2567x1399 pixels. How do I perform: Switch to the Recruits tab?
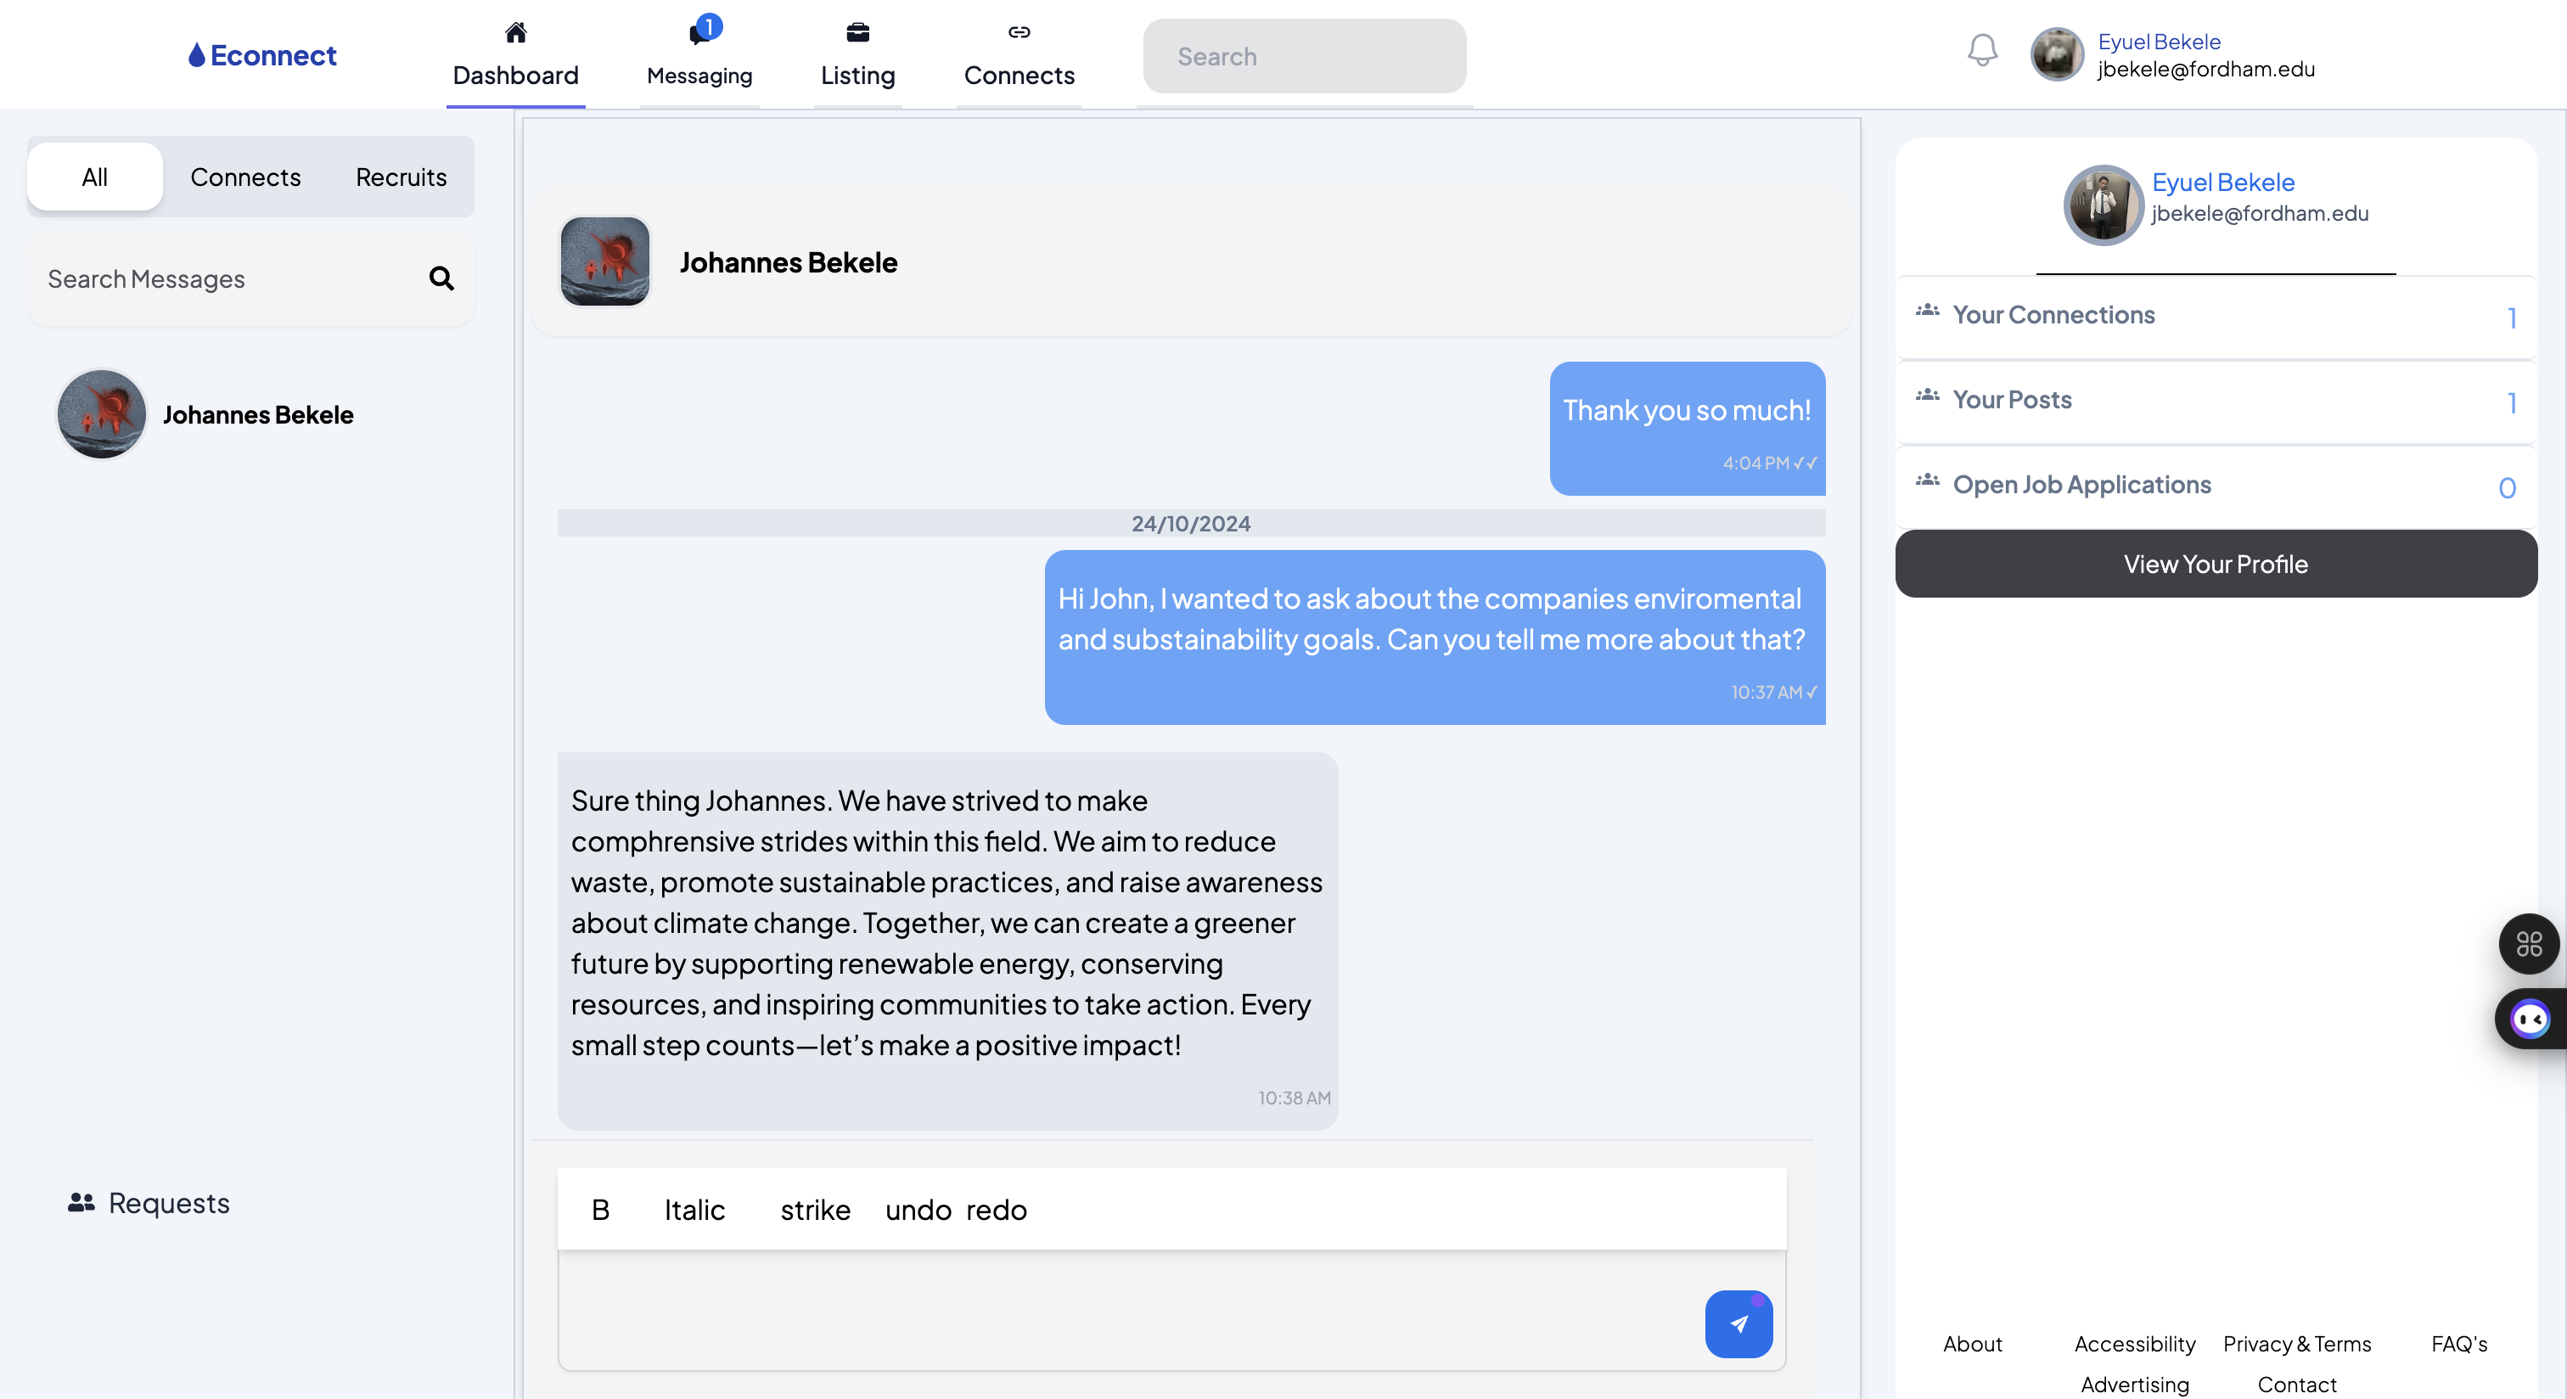[401, 177]
